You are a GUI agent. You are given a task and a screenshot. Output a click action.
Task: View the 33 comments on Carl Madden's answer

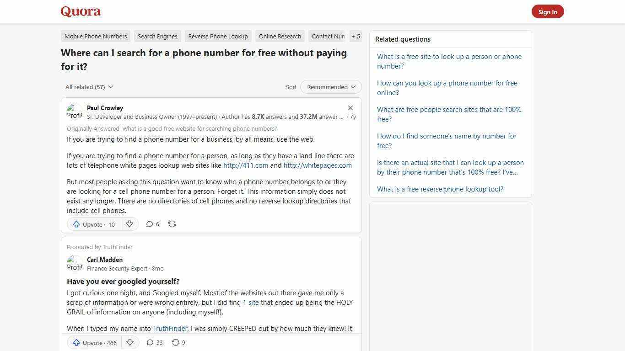tap(155, 342)
